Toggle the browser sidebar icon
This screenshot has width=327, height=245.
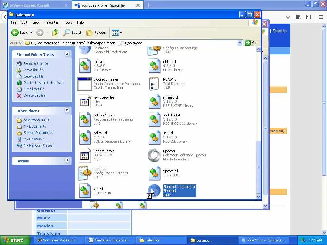point(308,17)
